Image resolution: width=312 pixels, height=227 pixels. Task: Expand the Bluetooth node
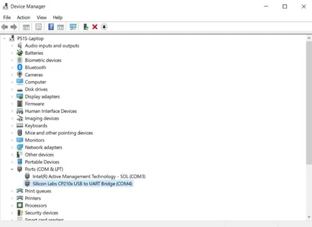(x=12, y=67)
